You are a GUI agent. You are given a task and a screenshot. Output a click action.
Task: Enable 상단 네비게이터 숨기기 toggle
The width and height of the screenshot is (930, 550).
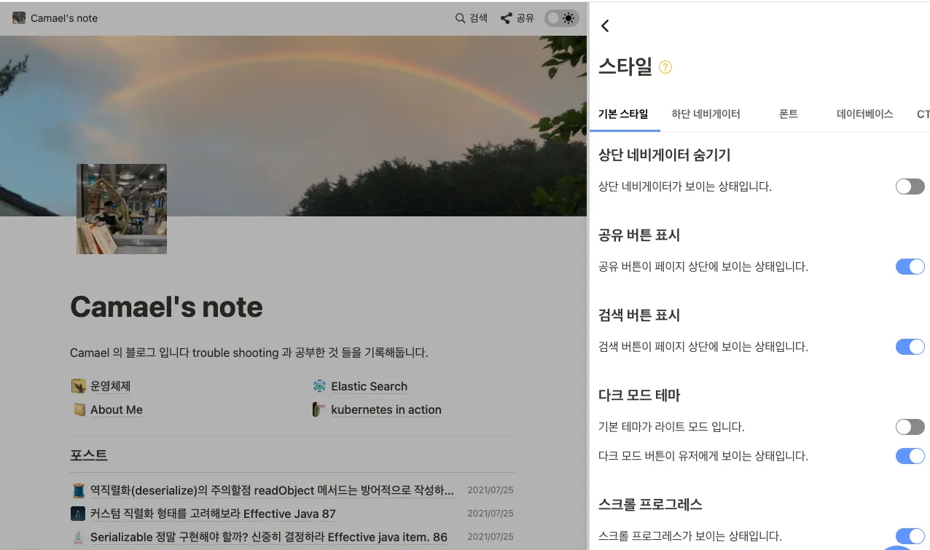click(x=910, y=186)
